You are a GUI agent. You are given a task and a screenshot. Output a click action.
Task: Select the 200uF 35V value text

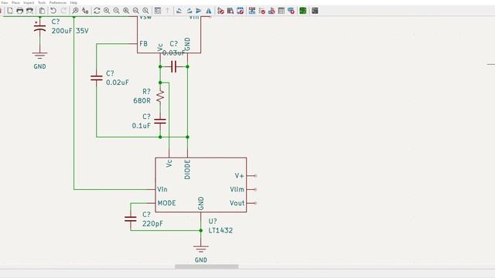tap(70, 31)
